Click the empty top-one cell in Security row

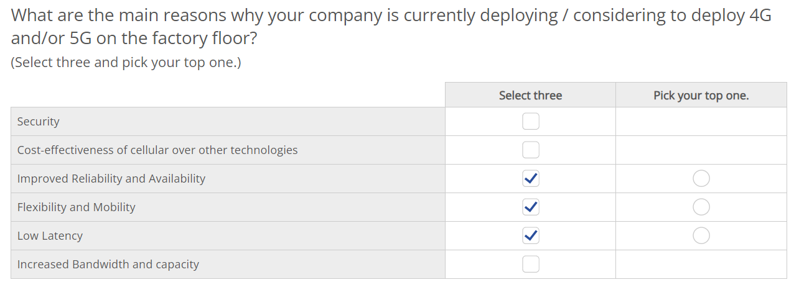[x=701, y=122]
